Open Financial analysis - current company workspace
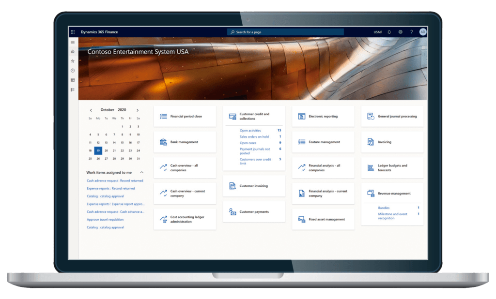The width and height of the screenshot is (496, 299). click(323, 194)
